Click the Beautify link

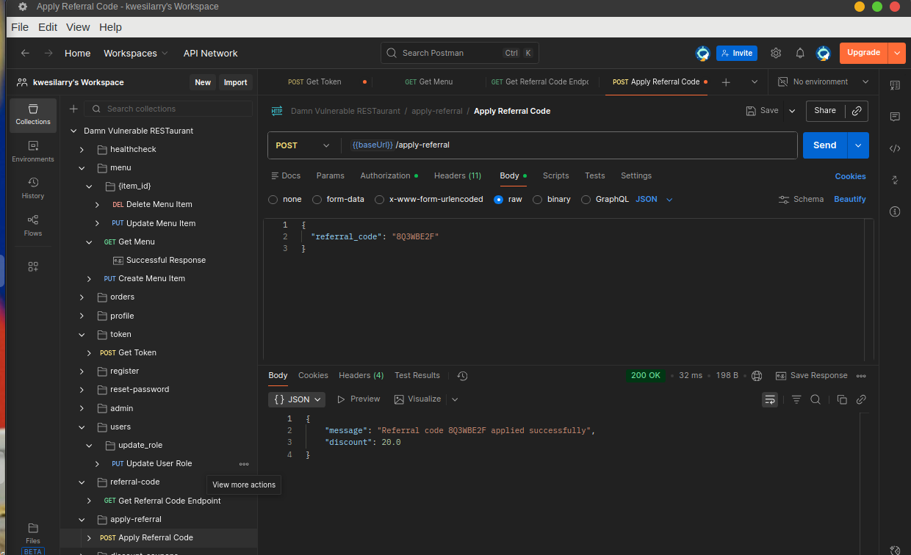click(x=849, y=199)
